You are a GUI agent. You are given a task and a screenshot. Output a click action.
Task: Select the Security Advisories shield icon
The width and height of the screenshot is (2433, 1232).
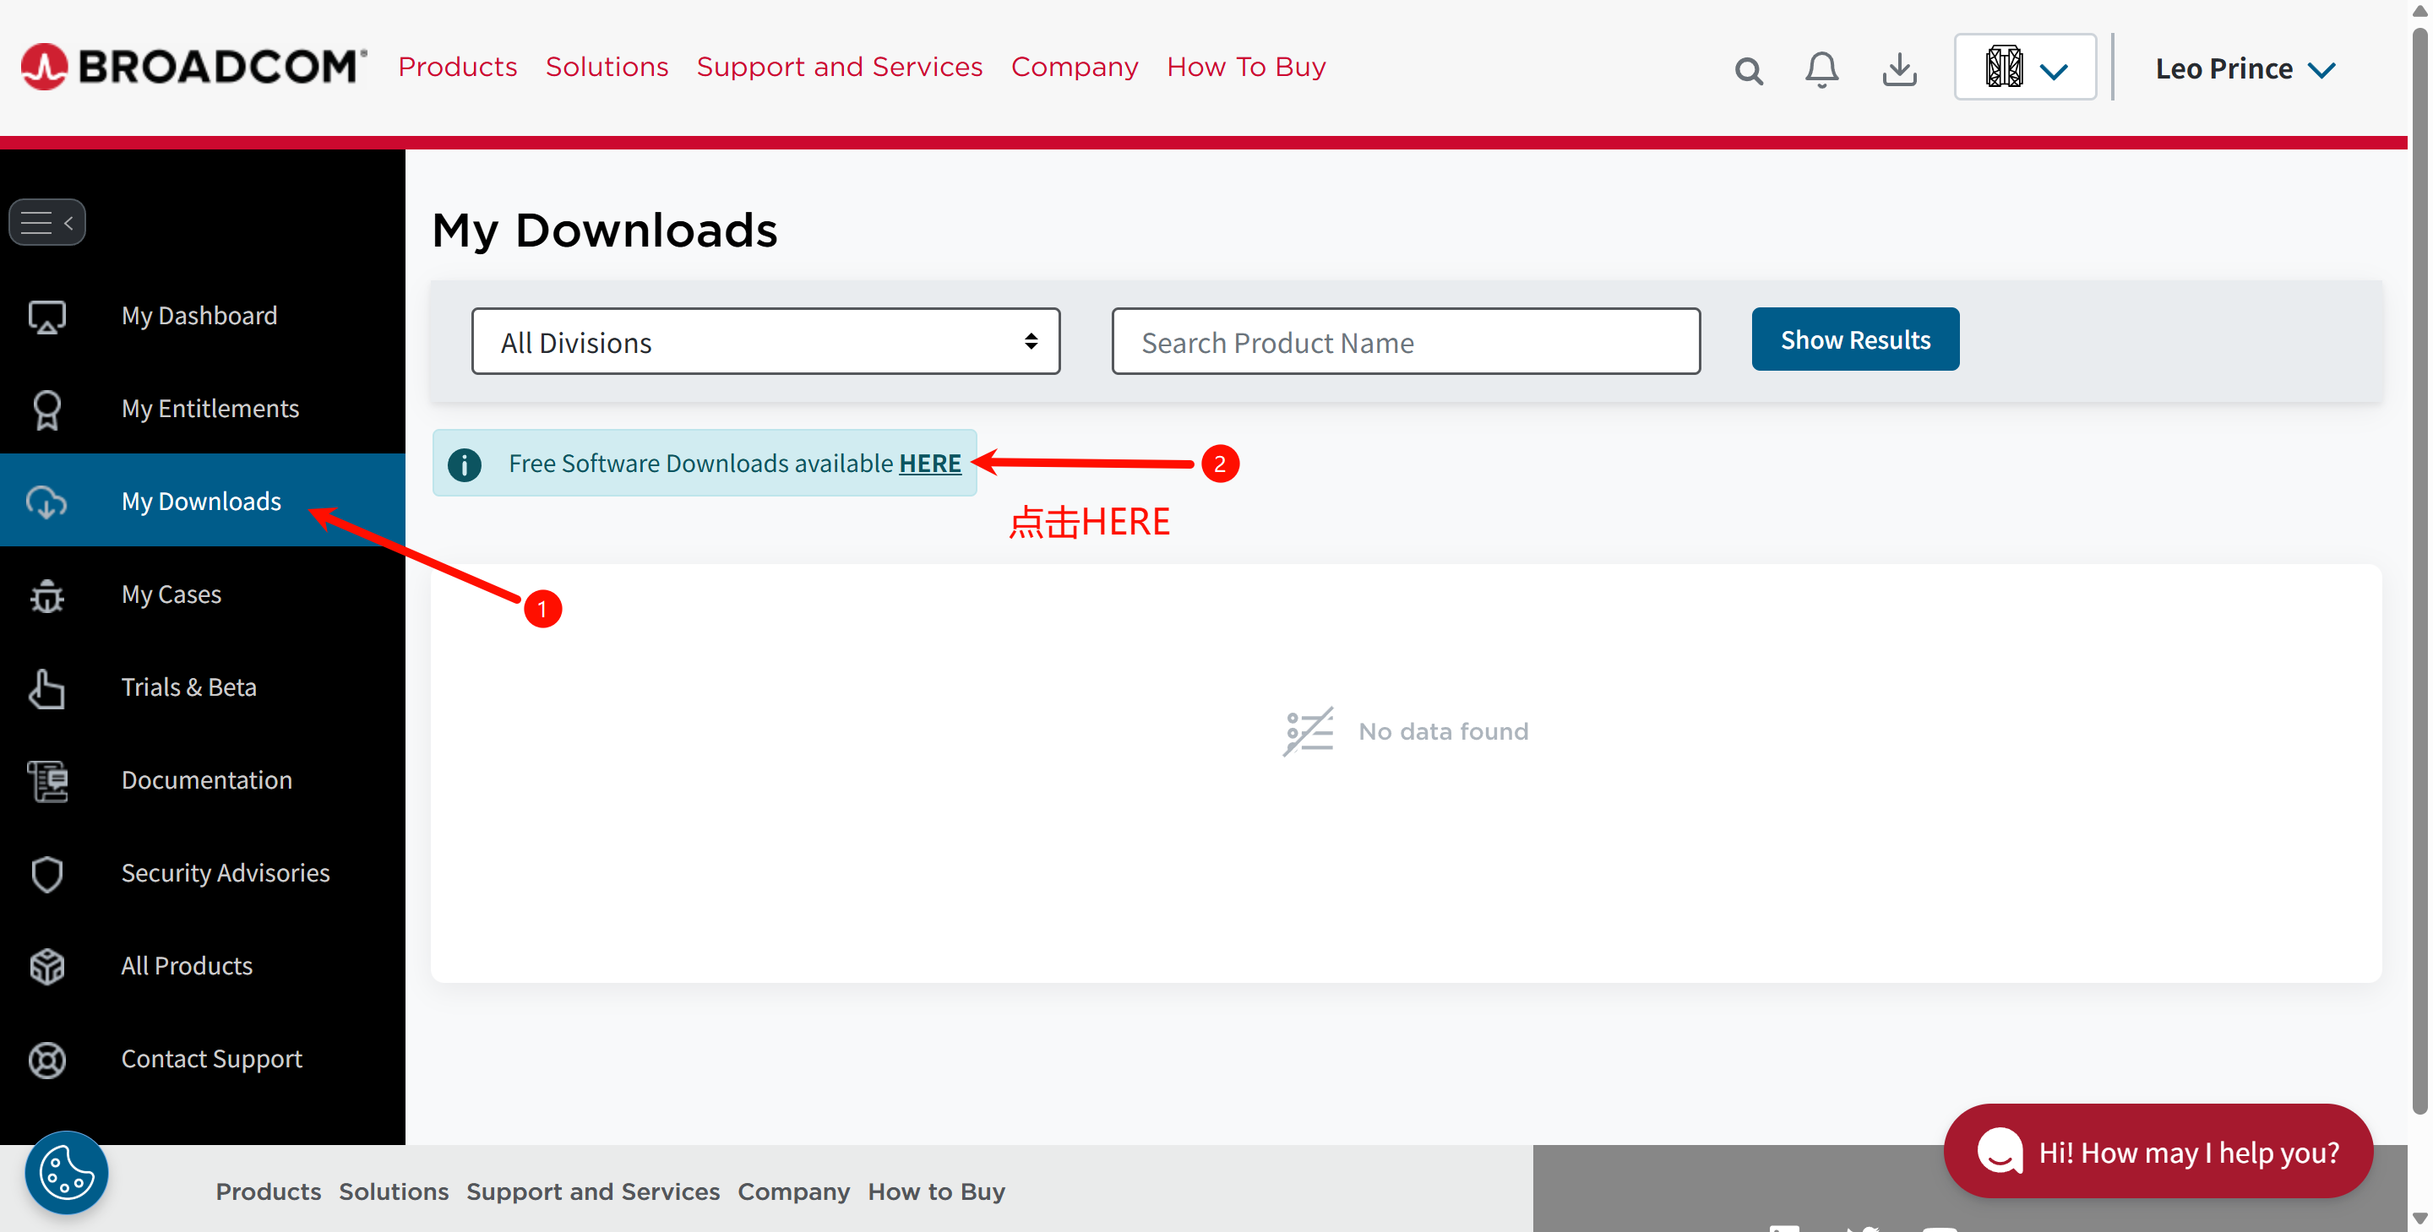point(47,874)
